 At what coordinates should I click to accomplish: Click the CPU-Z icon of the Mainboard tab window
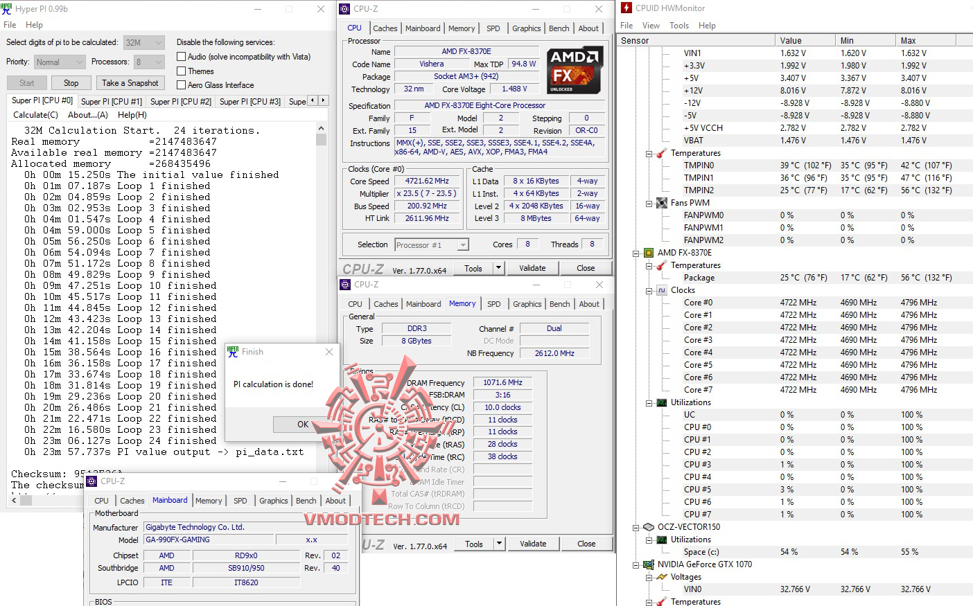click(x=91, y=481)
